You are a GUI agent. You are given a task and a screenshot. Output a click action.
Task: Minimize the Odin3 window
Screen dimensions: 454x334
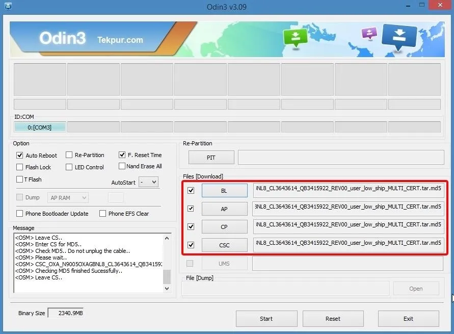pos(408,6)
